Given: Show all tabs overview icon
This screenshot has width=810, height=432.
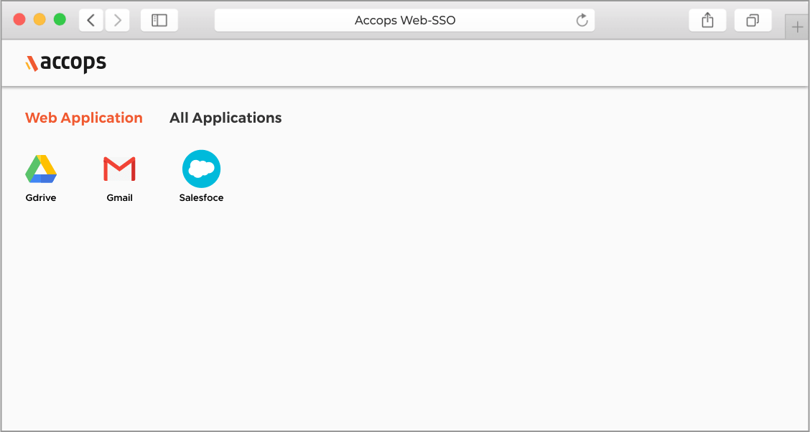Looking at the screenshot, I should tap(753, 20).
